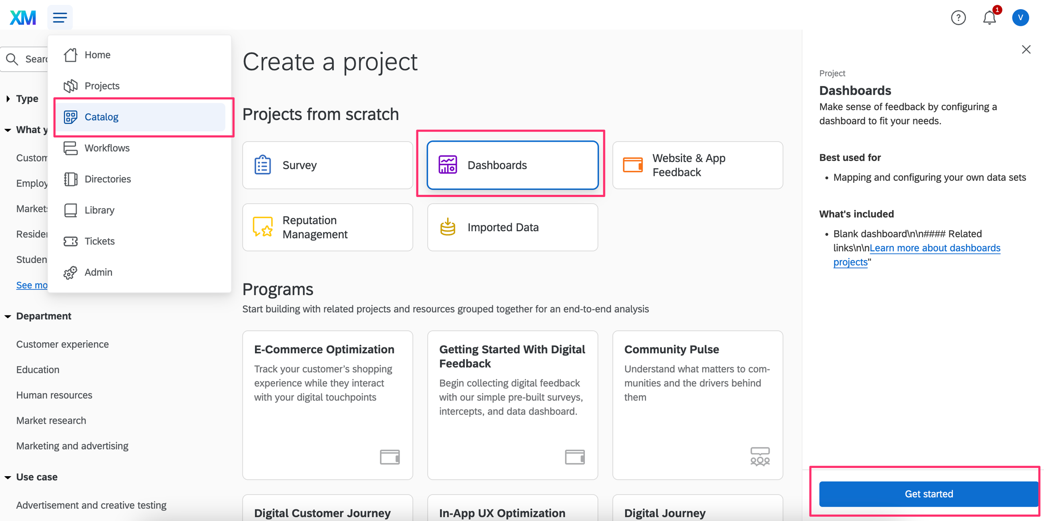Collapse the Use case filter section
The width and height of the screenshot is (1044, 521).
click(32, 477)
